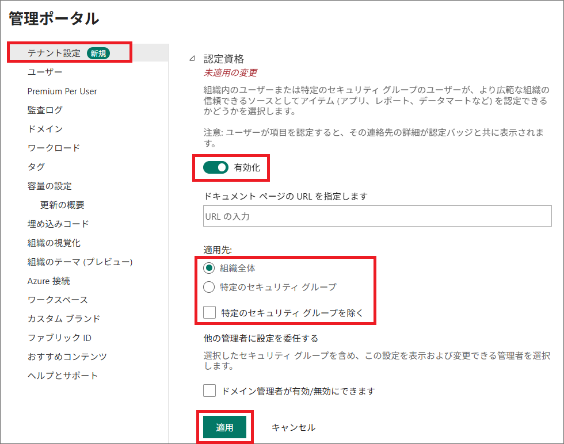Click the 適用 button
This screenshot has height=444, width=564.
coord(225,427)
